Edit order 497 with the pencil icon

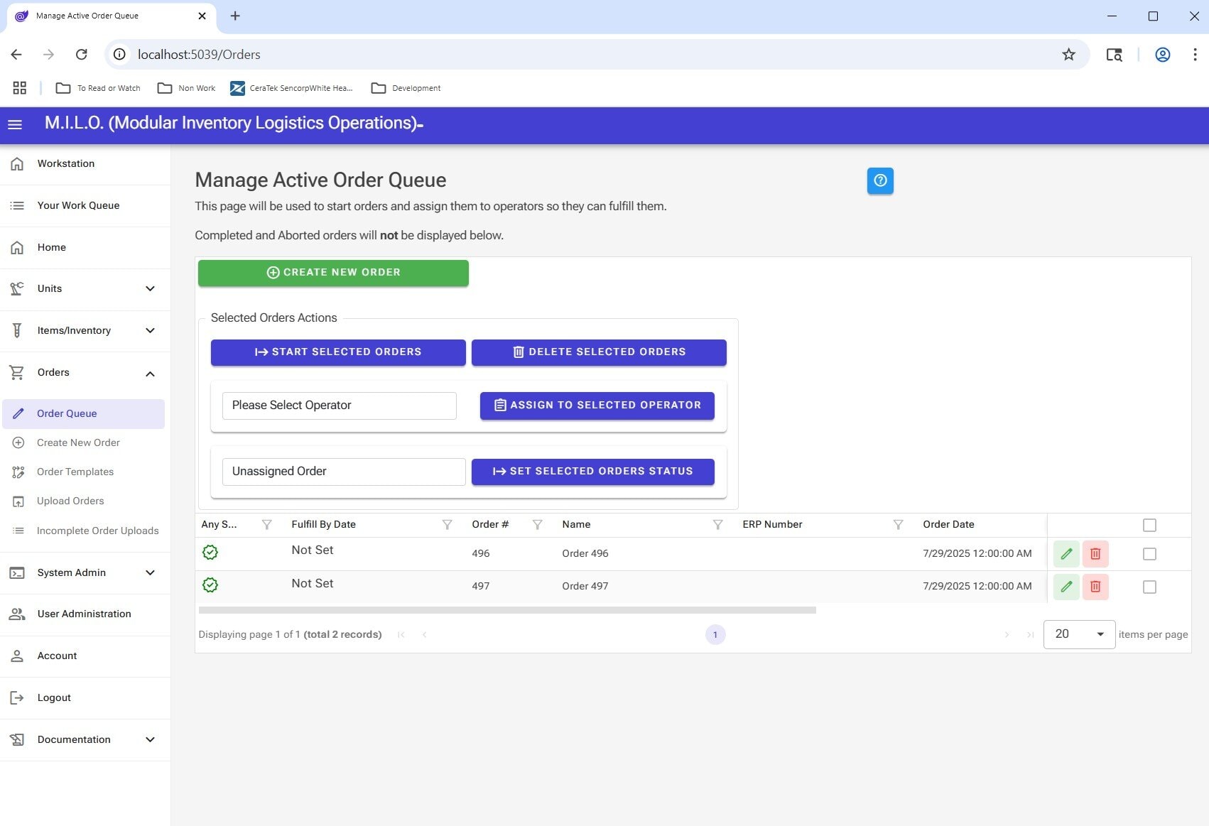[x=1066, y=587]
